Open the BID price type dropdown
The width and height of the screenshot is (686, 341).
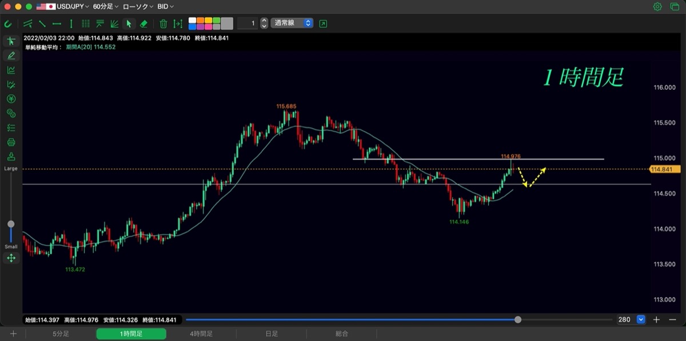pos(166,7)
